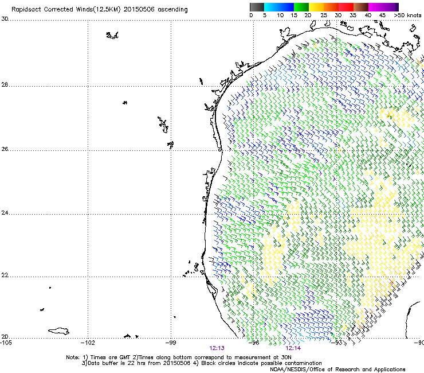The image size is (424, 373).
Task: Click the cyan-blue 5-15 knots legend segment
Action: coord(279,7)
